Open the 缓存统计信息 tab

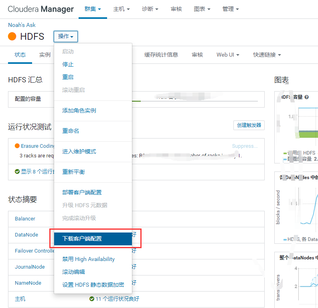click(x=161, y=55)
